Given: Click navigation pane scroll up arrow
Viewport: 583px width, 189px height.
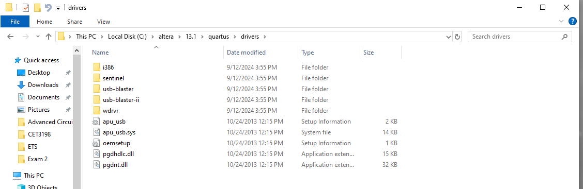Looking at the screenshot, I should tap(76, 51).
